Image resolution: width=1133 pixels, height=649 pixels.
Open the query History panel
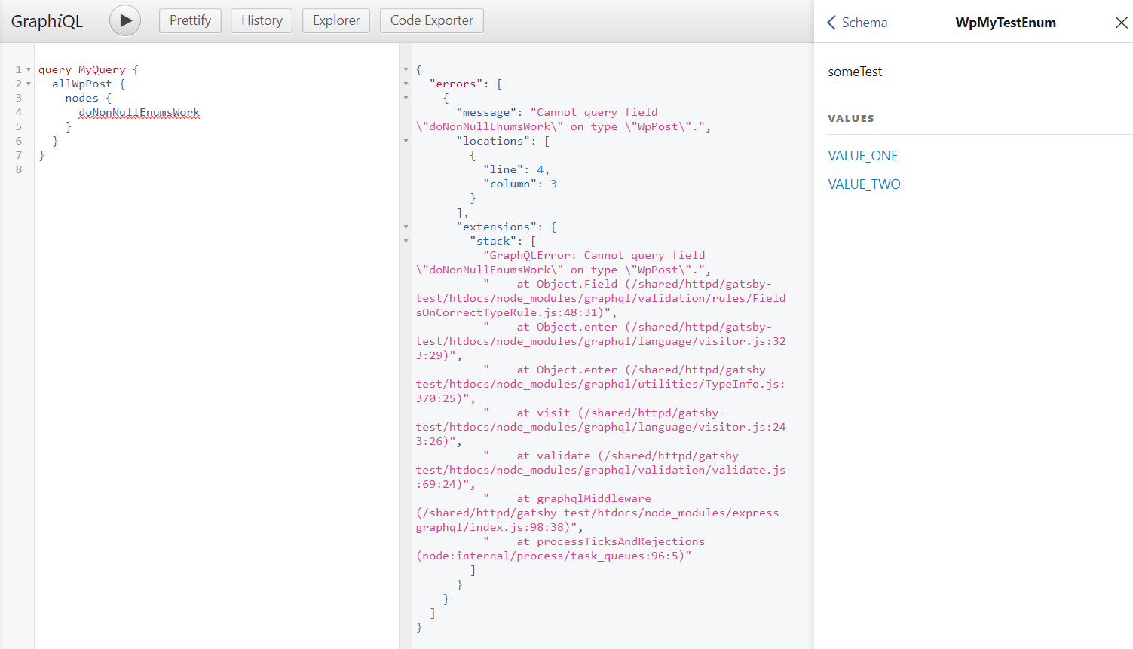(x=261, y=20)
